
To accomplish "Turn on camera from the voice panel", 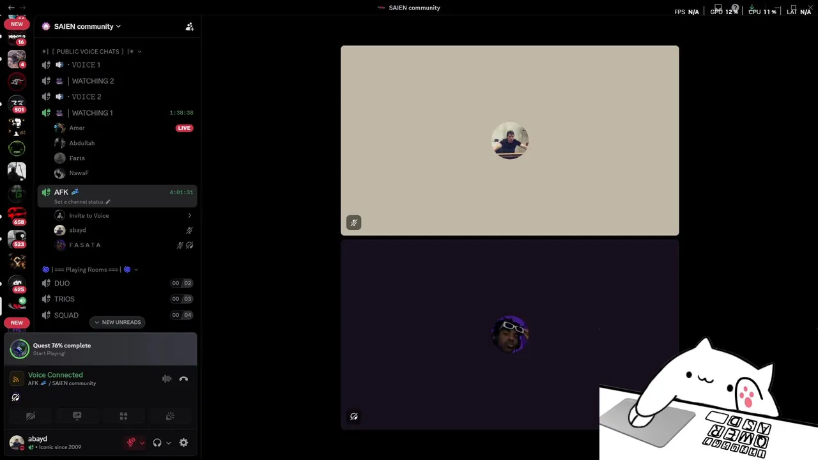I will tap(30, 416).
